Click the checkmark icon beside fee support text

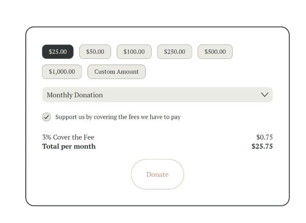pyautogui.click(x=46, y=117)
